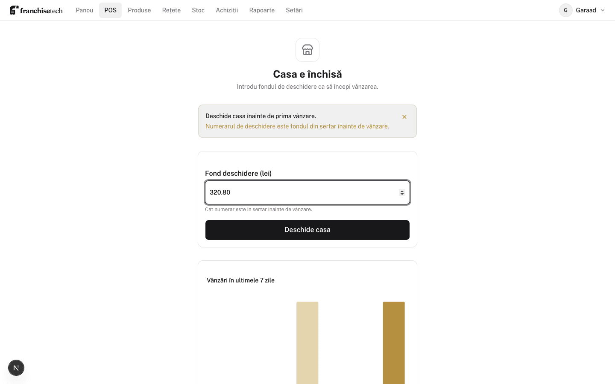Click the dark gold sales bar
Screen dimensions: 615x384
394,343
